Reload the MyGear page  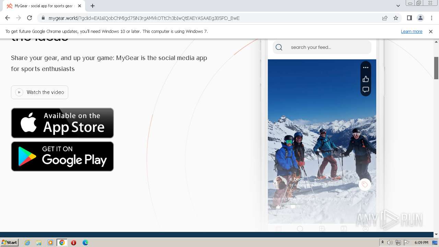pos(29,18)
